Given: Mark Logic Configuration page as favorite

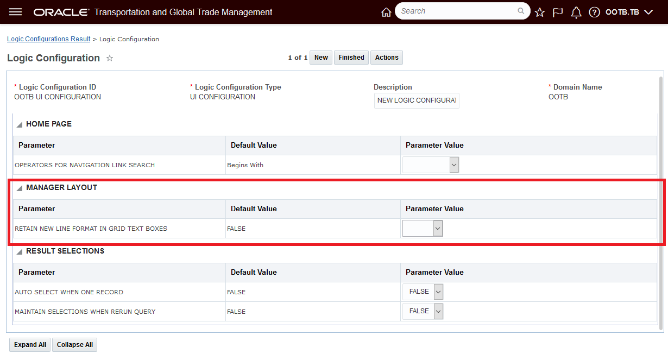Looking at the screenshot, I should click(x=110, y=58).
